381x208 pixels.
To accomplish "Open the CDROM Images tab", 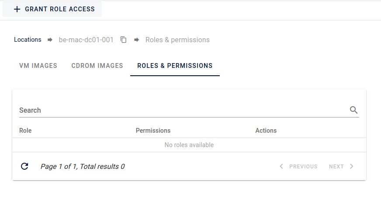I will pyautogui.click(x=97, y=66).
